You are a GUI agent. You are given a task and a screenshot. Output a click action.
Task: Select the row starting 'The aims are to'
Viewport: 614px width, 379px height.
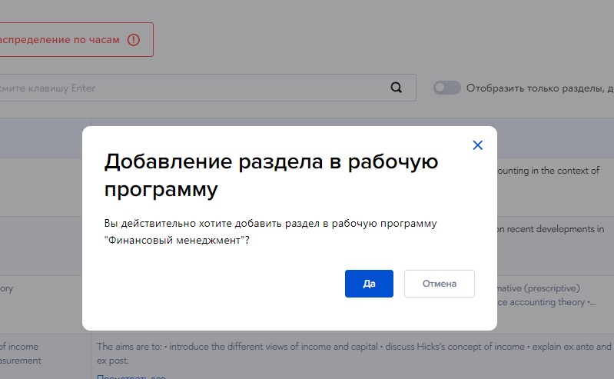353,347
